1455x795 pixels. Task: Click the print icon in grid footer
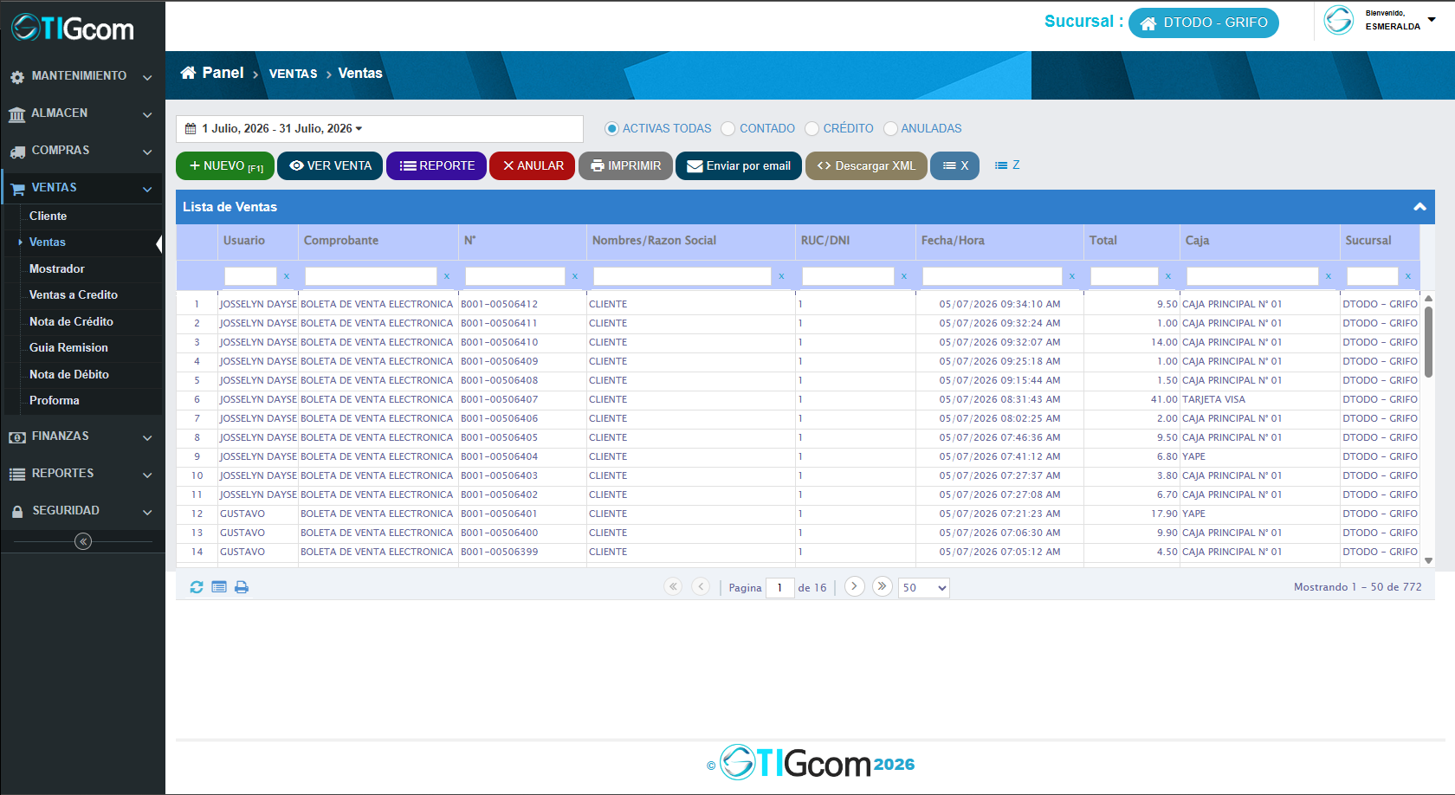click(242, 587)
